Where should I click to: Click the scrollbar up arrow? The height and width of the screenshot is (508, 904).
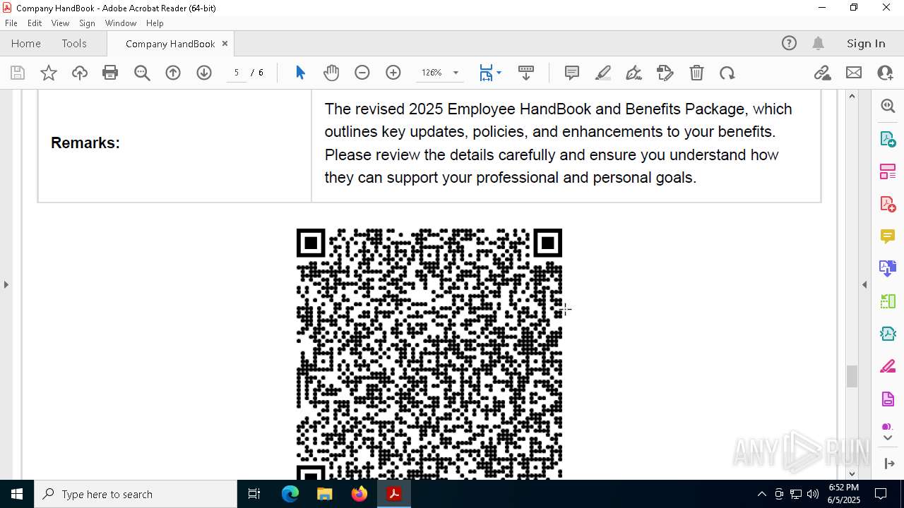(x=852, y=96)
